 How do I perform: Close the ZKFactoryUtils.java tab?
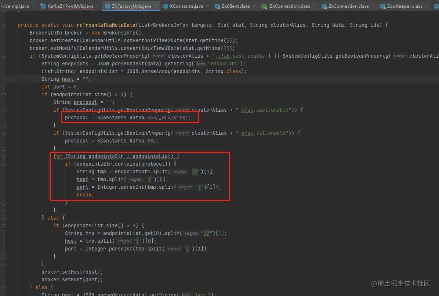coord(156,6)
